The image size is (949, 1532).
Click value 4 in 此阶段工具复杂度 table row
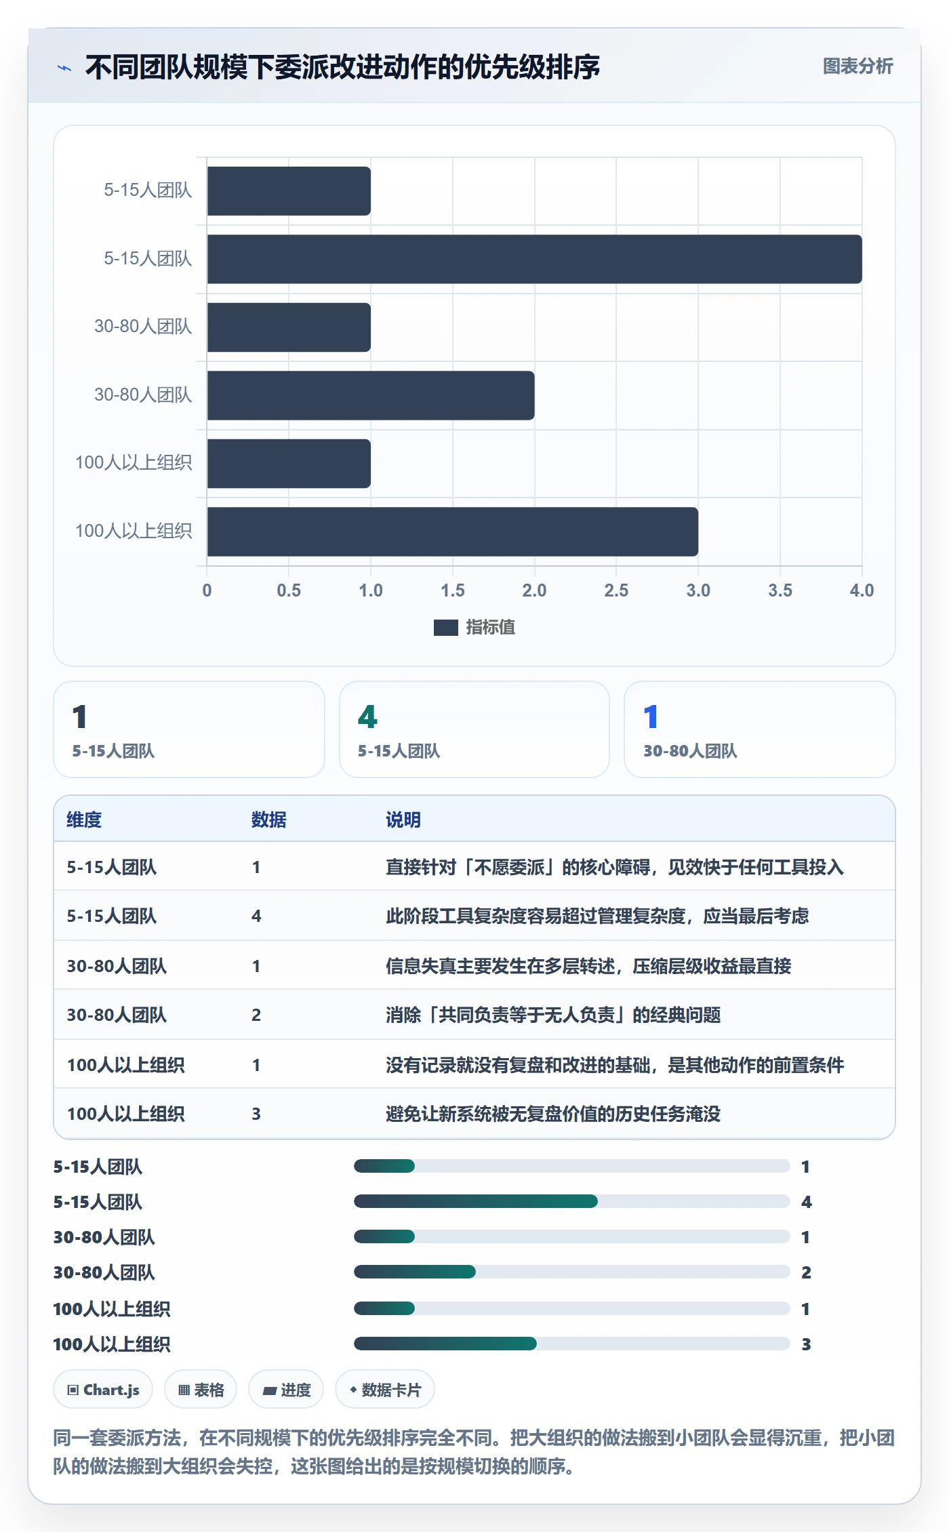click(x=256, y=916)
